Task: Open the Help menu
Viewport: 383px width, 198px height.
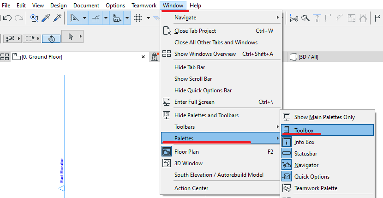Action: 195,6
